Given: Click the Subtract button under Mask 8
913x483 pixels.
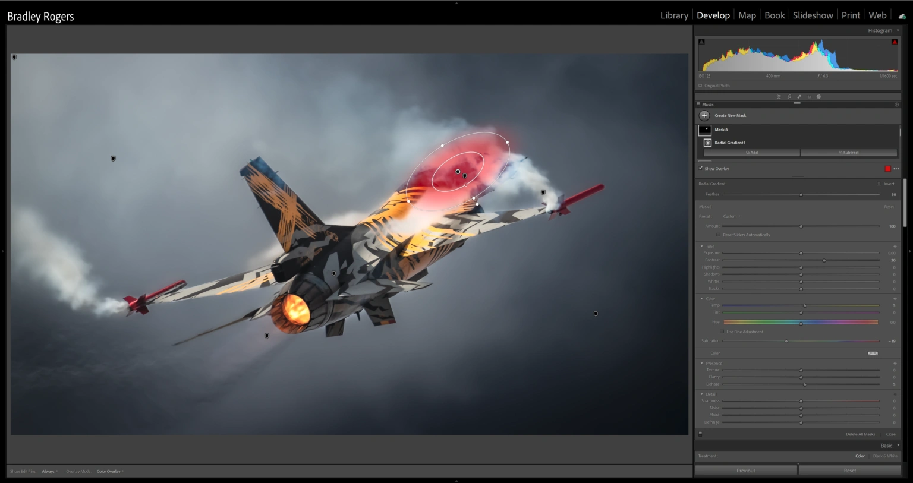Looking at the screenshot, I should (x=849, y=153).
